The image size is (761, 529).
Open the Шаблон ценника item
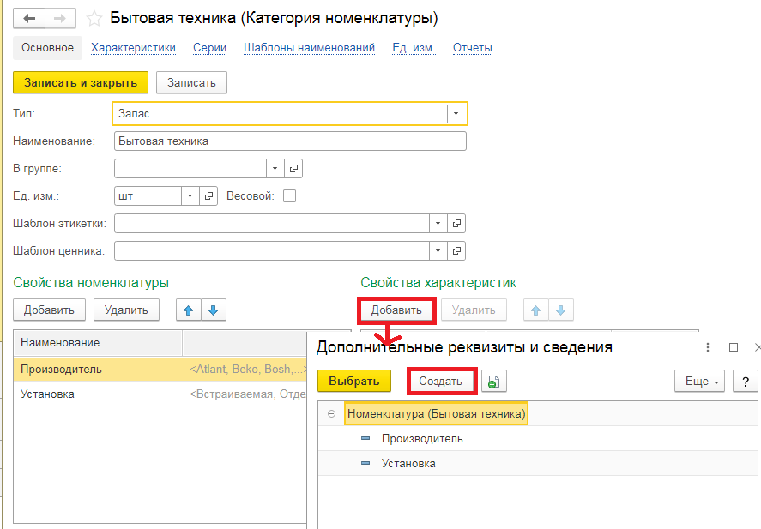tap(456, 251)
